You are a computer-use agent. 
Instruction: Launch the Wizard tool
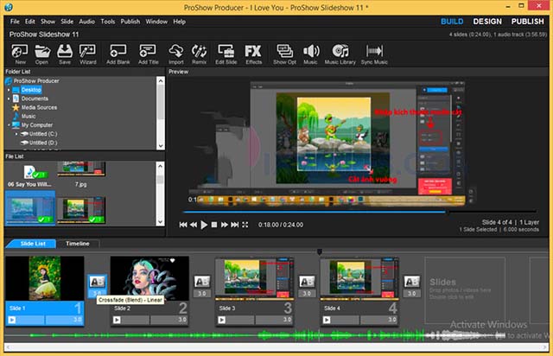click(87, 54)
